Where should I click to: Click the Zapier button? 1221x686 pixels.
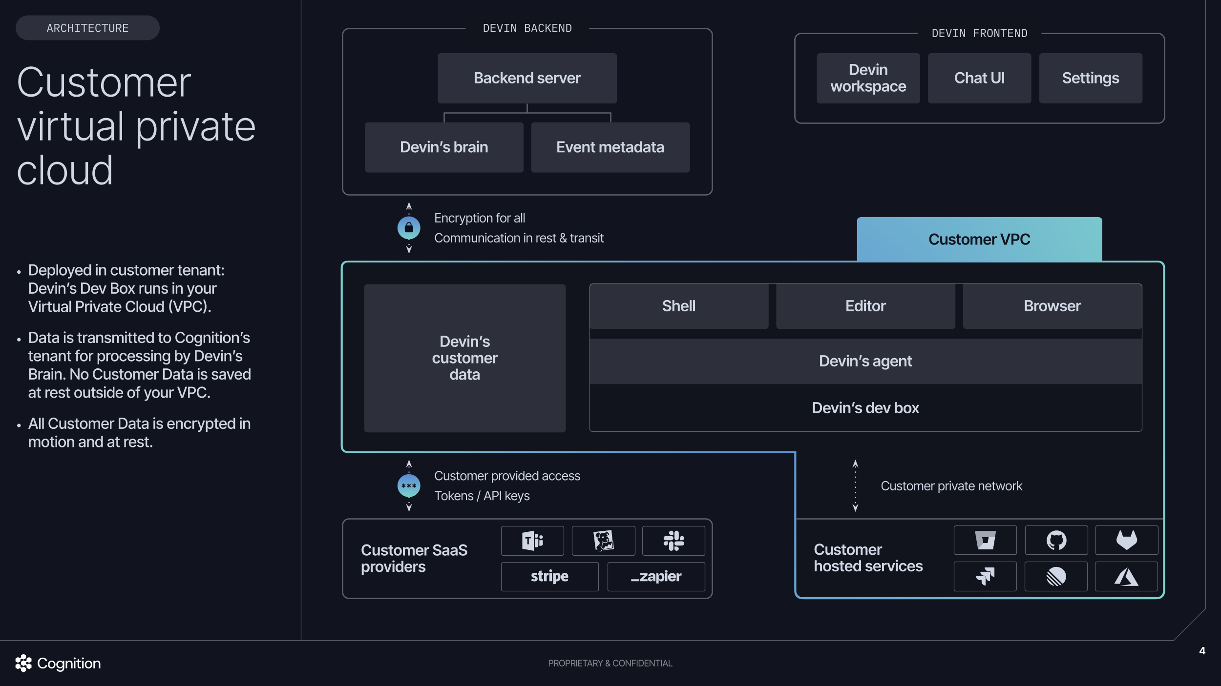coord(655,576)
